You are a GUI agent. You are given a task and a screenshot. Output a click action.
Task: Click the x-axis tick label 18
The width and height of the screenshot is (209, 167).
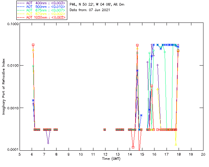tap(179, 154)
